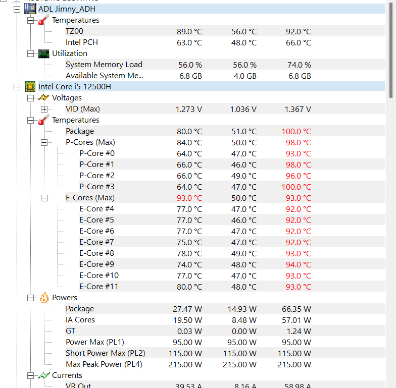The width and height of the screenshot is (396, 388).
Task: Click the Utilization graph icon
Action: coord(43,53)
